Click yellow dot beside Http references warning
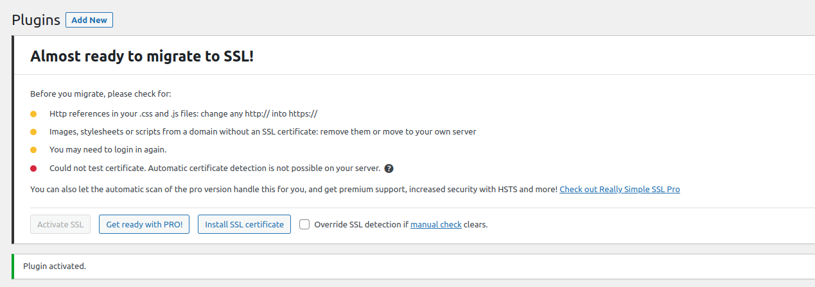The image size is (815, 287). (34, 114)
